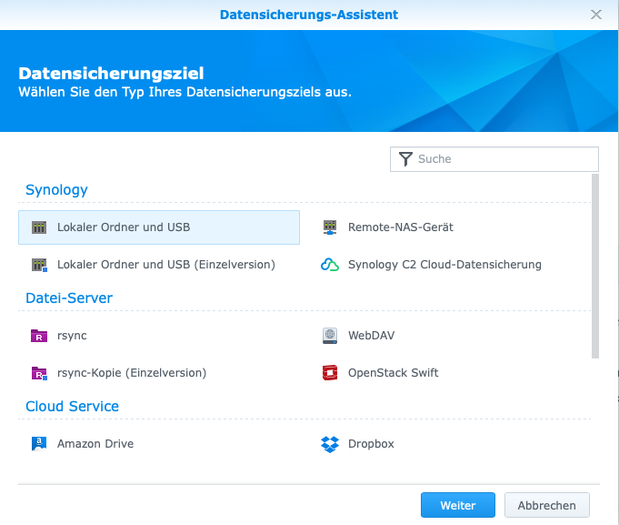Select the Synology C2 cloud icon

pos(330,265)
